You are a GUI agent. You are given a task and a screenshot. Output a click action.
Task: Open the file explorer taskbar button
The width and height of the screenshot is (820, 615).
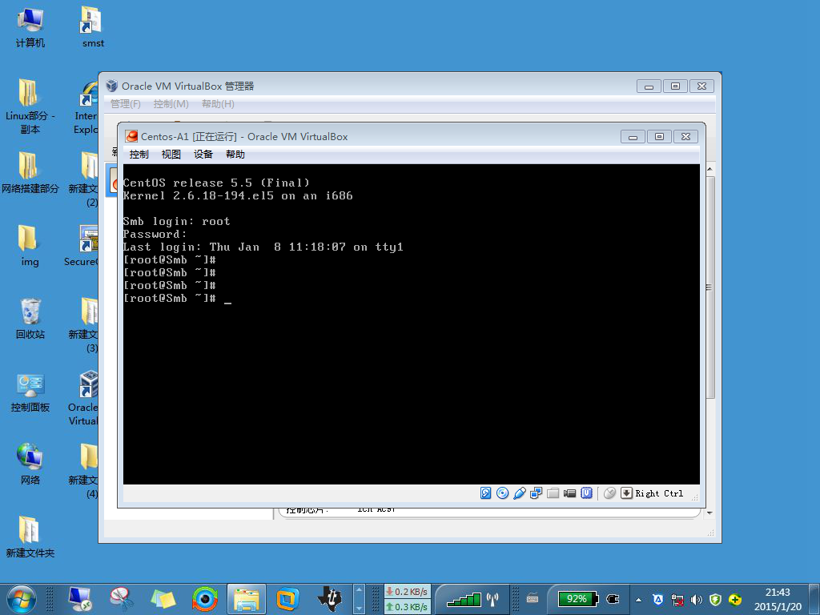pyautogui.click(x=247, y=599)
